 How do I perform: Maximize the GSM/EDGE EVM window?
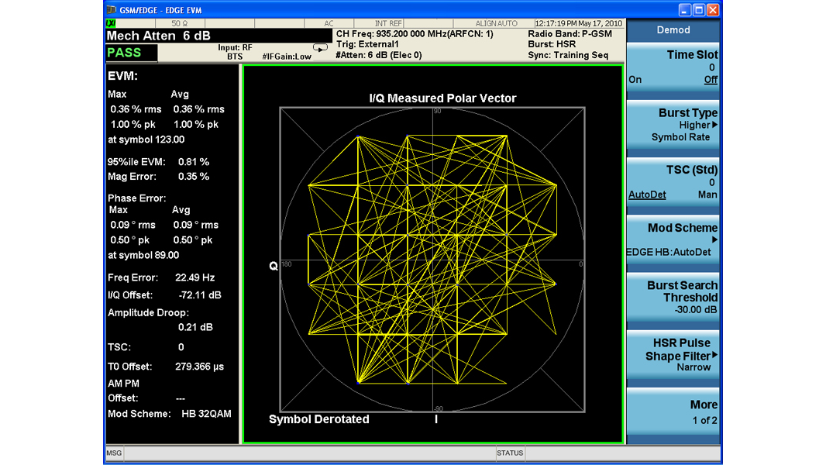click(698, 10)
